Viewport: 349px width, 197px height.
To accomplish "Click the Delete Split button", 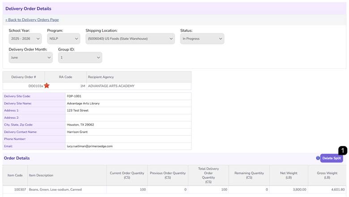I will (332, 158).
